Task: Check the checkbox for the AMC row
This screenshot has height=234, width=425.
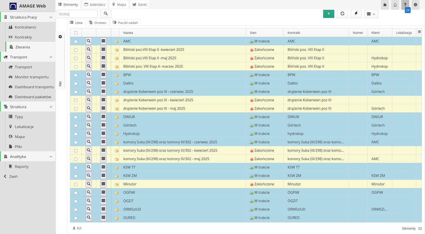Action: 76,41
